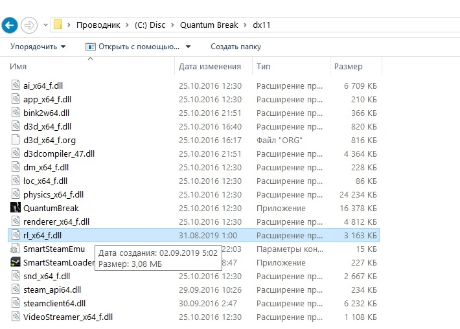Viewport: 460px width, 329px height.
Task: Click the file name VideoStreamer_x64_f.dll
Action: pyautogui.click(x=68, y=317)
